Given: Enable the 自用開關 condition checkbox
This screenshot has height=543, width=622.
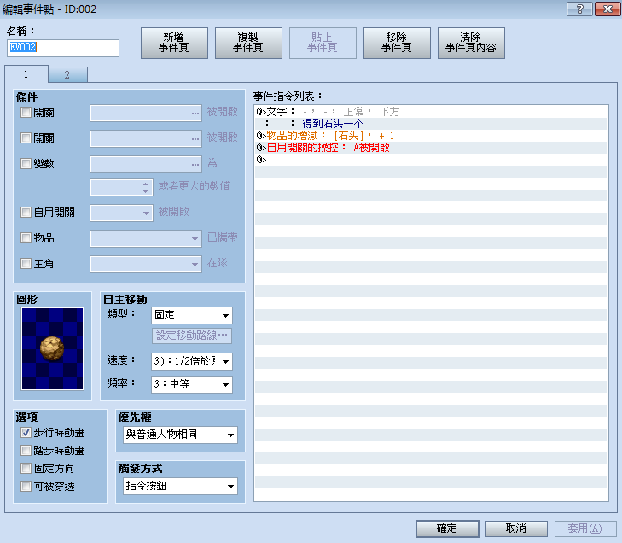Looking at the screenshot, I should click(26, 212).
